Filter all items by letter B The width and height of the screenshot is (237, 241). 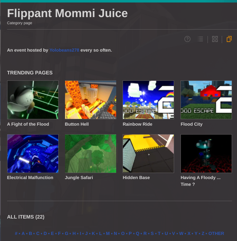(30, 234)
